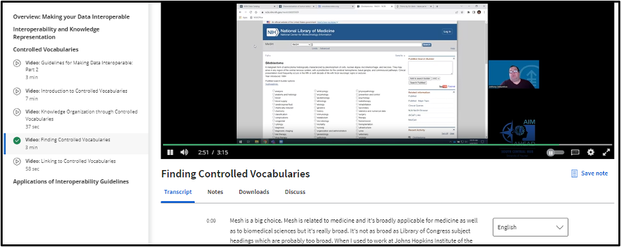
Task: Click the play icon beside Linking to Controlled Vocabularies
Action: click(17, 161)
